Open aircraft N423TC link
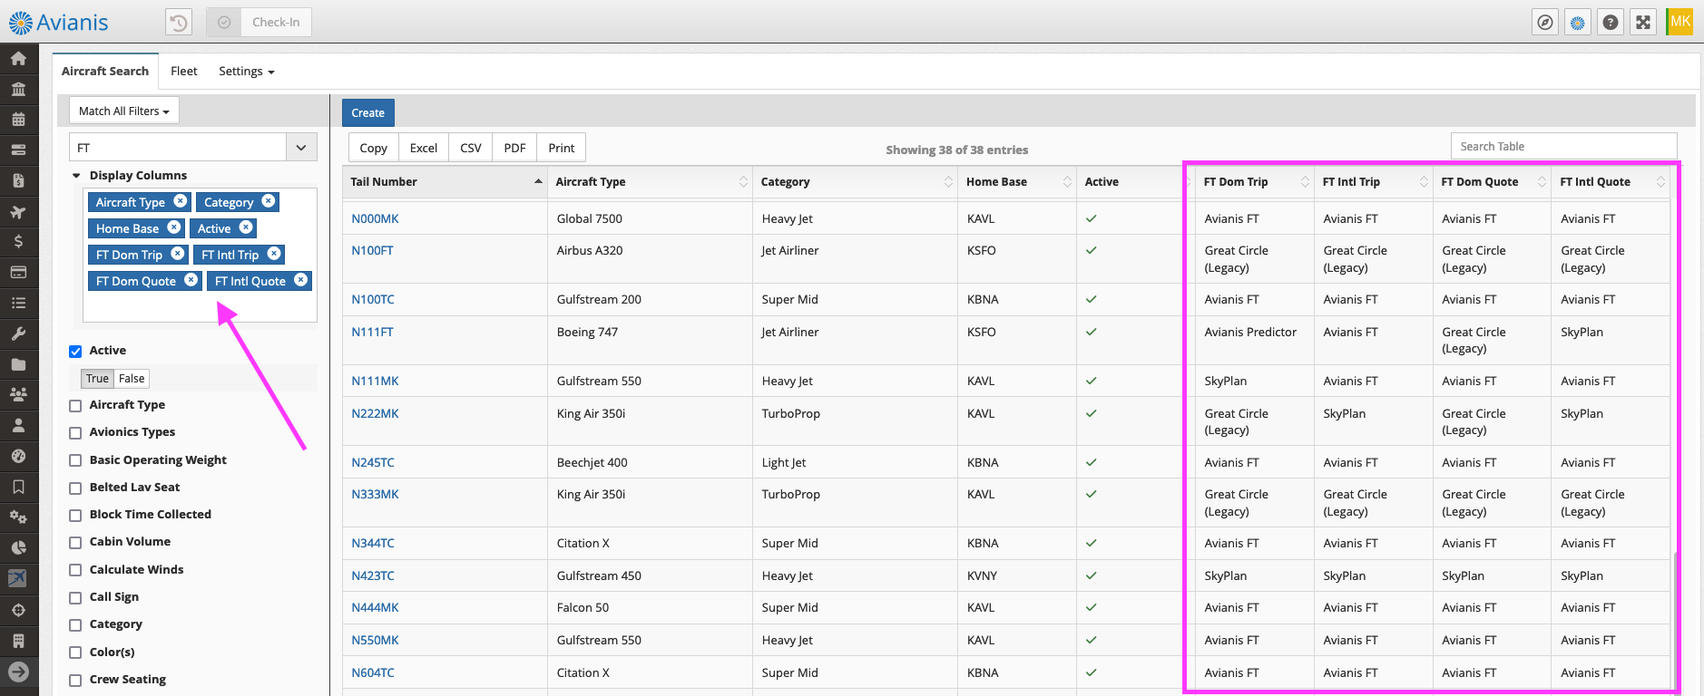The width and height of the screenshot is (1704, 696). click(373, 575)
